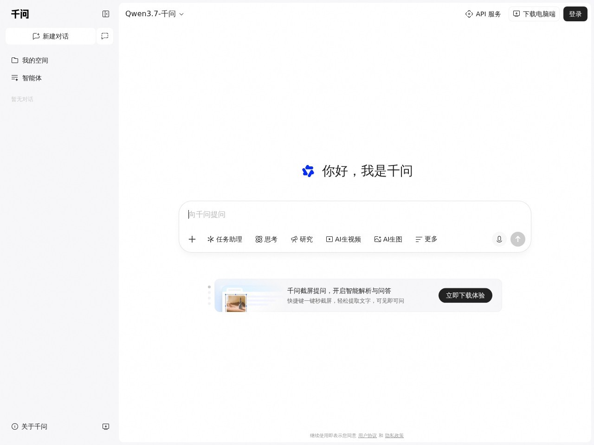Viewport: 594px width, 445px height.
Task: Click the 千问 logo in the sidebar
Action: [20, 14]
